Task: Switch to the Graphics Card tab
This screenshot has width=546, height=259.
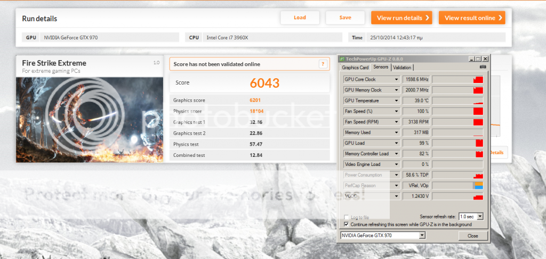Action: [x=355, y=68]
